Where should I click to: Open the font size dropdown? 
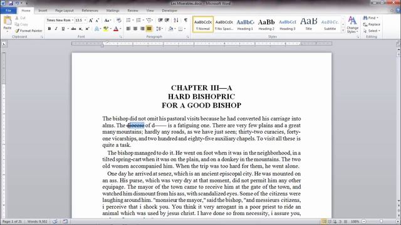85,20
